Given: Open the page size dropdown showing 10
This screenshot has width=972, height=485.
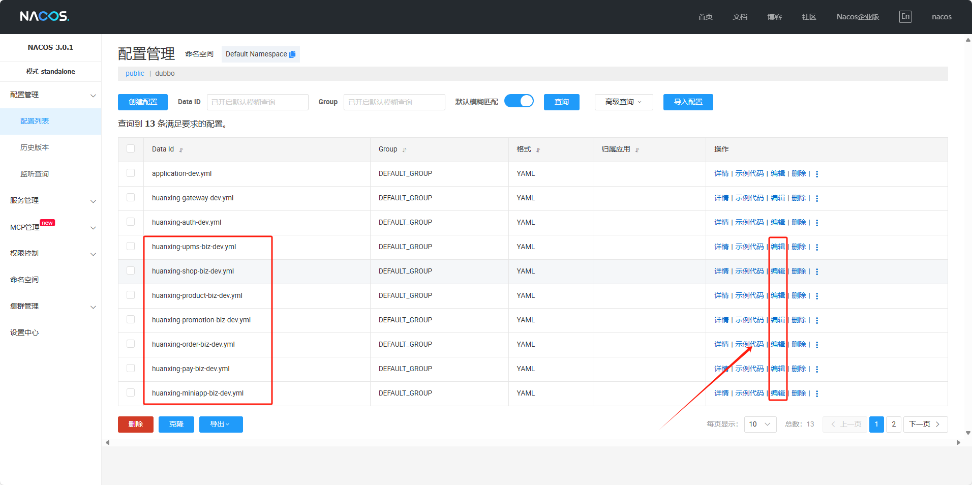Looking at the screenshot, I should point(760,424).
